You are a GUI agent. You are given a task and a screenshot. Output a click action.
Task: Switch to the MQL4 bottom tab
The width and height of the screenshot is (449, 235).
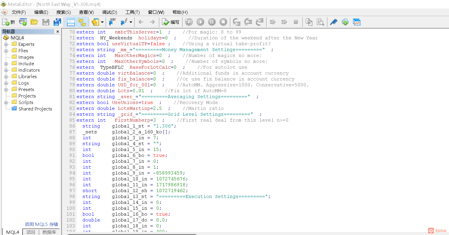[x=12, y=232]
